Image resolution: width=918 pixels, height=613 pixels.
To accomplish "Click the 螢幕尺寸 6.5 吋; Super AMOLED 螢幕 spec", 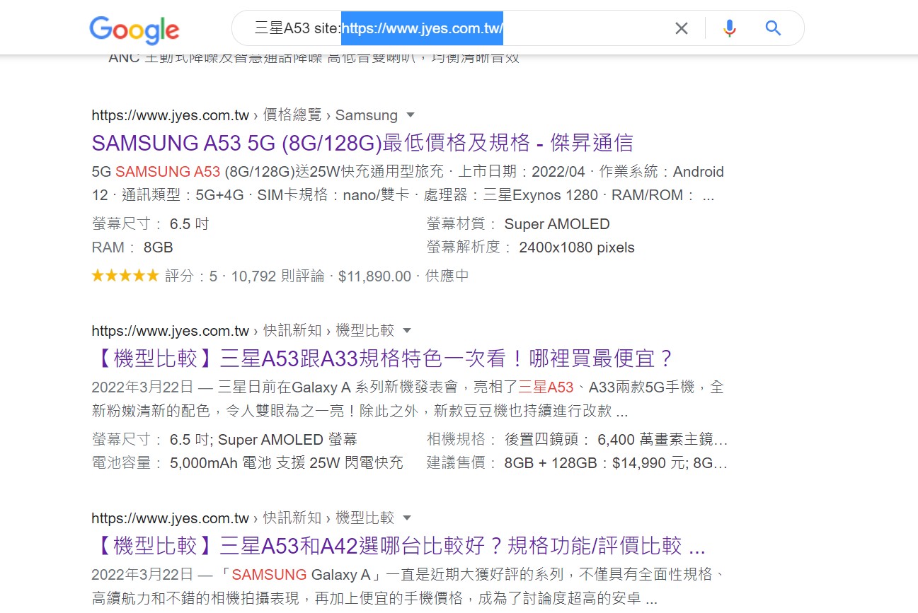I will pyautogui.click(x=224, y=440).
